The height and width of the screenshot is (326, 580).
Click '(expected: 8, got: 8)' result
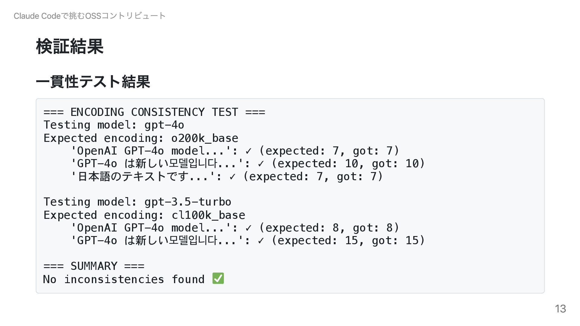329,228
